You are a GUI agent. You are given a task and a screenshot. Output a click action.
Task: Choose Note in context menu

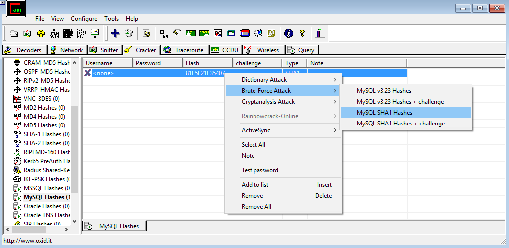tap(283, 156)
